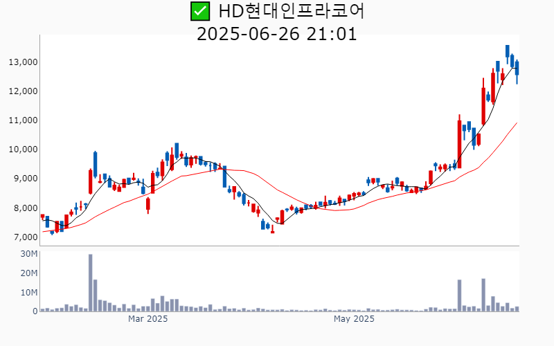The width and height of the screenshot is (554, 346).
Task: Click the 30M volume axis label
Action: tap(29, 254)
